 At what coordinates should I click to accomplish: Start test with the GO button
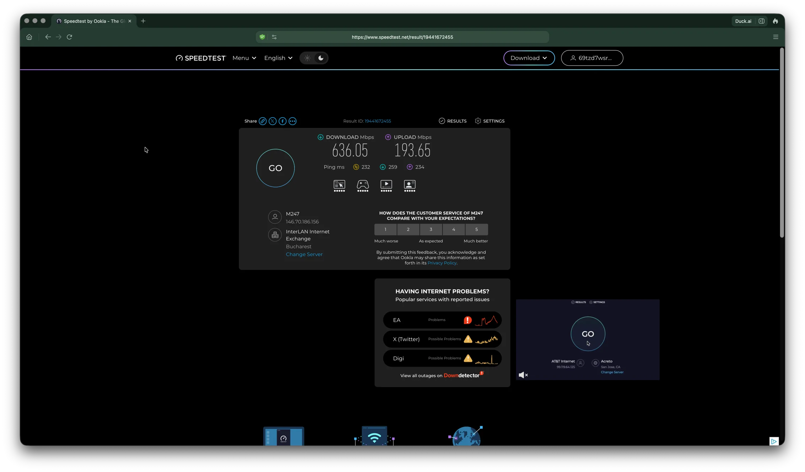pyautogui.click(x=275, y=168)
